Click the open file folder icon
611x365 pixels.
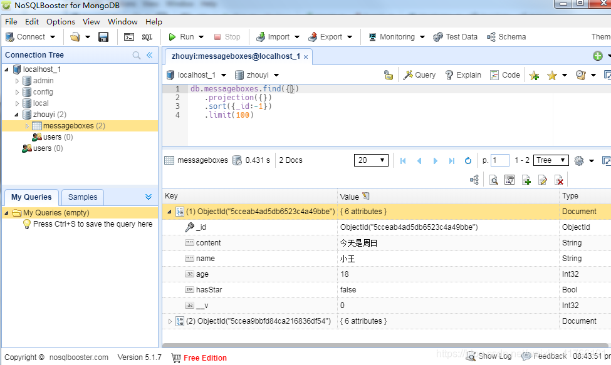pyautogui.click(x=75, y=37)
